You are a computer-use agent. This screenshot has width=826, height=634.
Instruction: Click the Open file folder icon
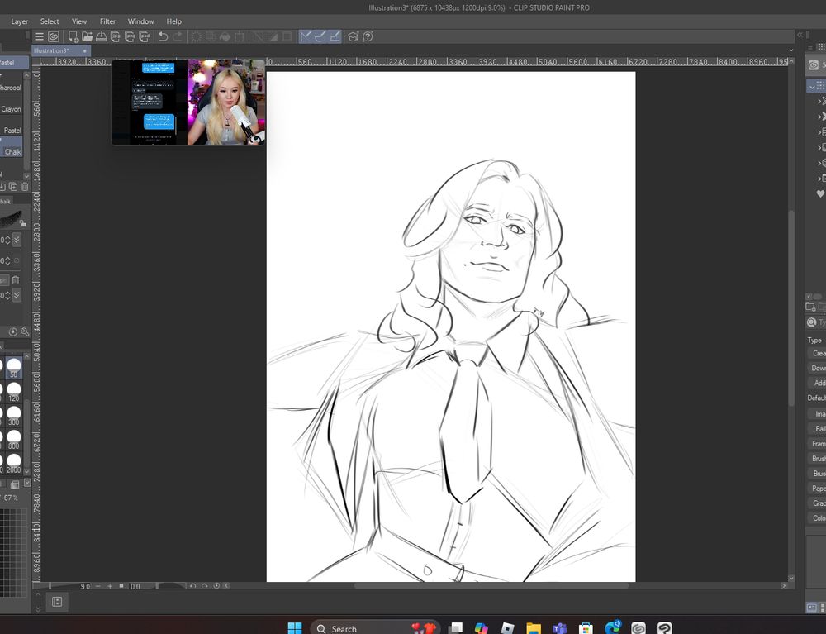pyautogui.click(x=87, y=36)
